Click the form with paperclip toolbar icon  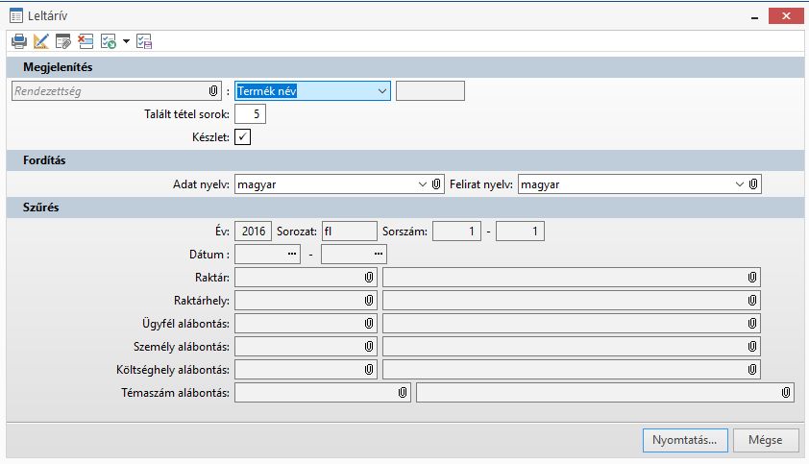point(63,41)
